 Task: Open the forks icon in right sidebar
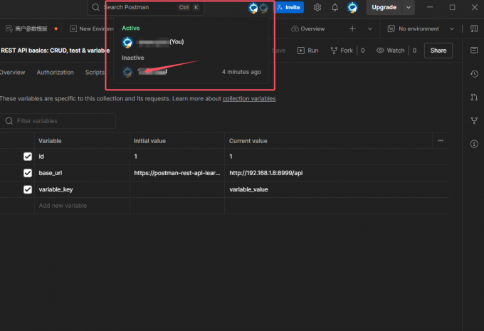[474, 120]
